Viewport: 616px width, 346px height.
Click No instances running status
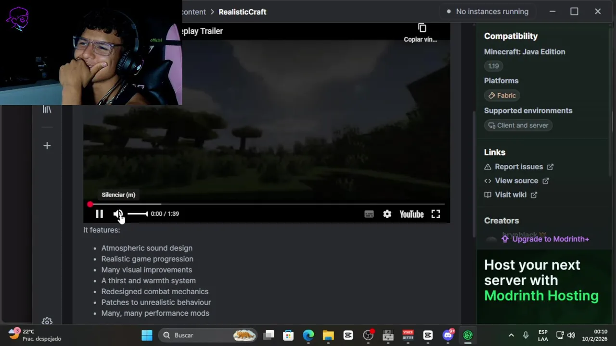coord(488,12)
